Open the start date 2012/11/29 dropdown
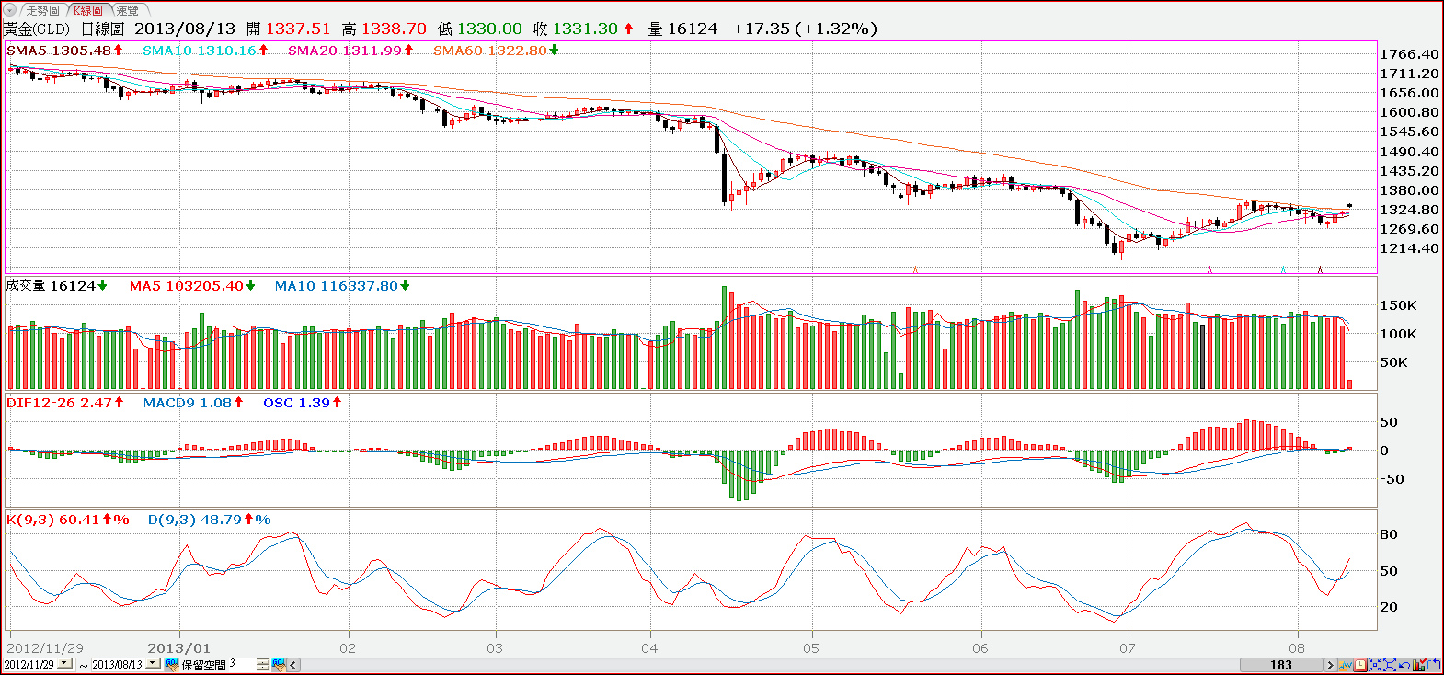Image resolution: width=1444 pixels, height=675 pixels. tap(64, 663)
